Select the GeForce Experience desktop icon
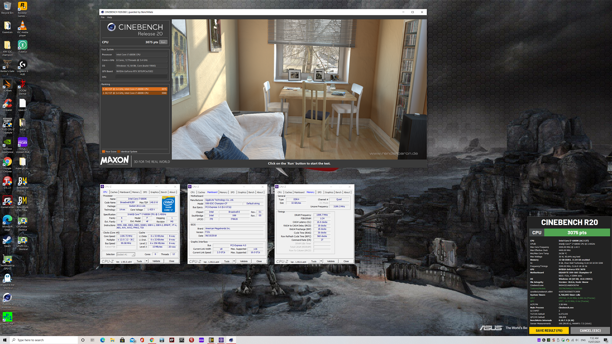Image resolution: width=612 pixels, height=344 pixels. (x=7, y=145)
